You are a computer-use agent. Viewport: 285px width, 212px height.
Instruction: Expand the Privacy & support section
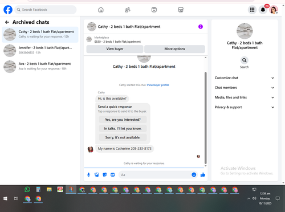245,107
